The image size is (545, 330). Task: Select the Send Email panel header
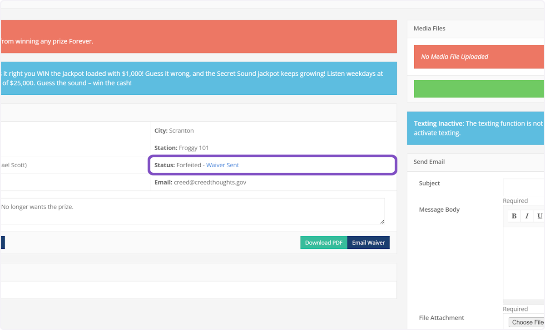pyautogui.click(x=476, y=162)
